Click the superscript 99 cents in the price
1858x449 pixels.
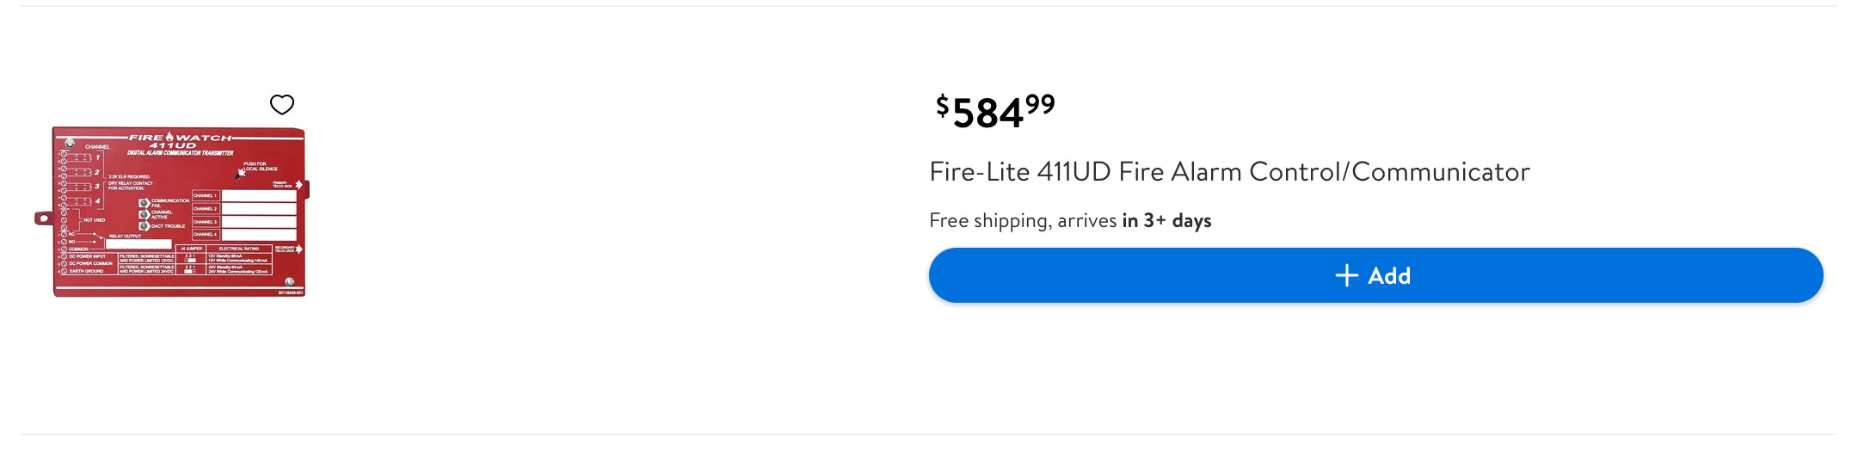point(1040,104)
